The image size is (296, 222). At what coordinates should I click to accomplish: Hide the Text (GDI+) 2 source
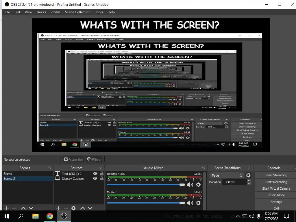[95, 173]
